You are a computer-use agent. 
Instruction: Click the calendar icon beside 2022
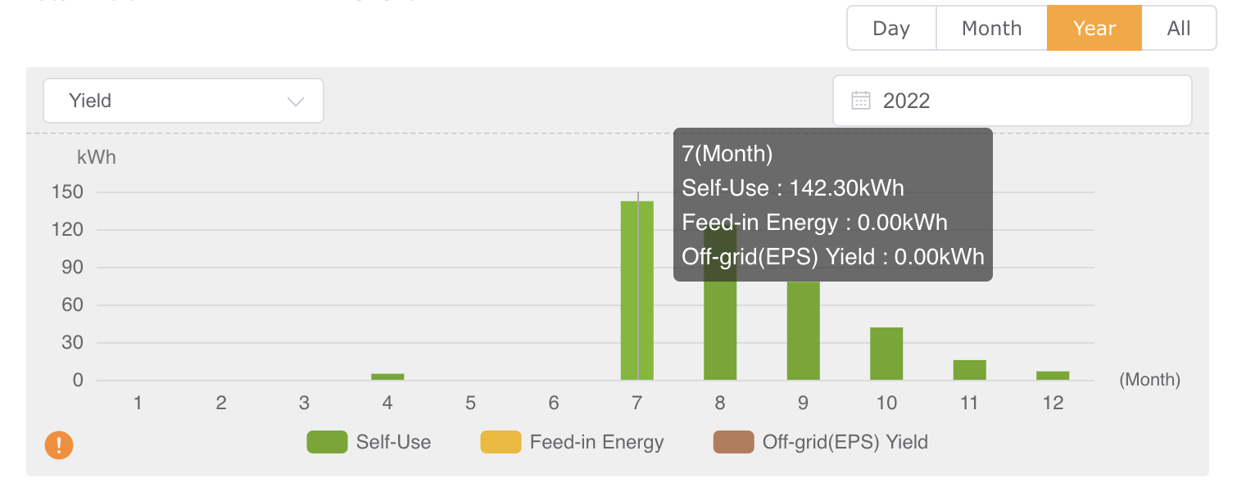[x=860, y=101]
